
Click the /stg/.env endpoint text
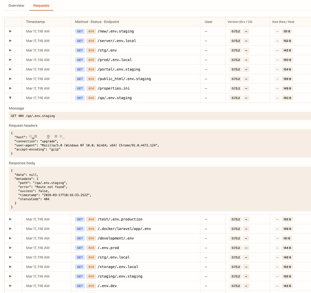click(107, 50)
